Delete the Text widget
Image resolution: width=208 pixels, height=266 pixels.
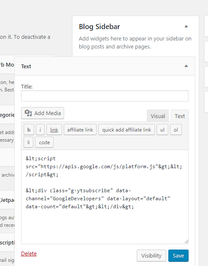(29, 254)
